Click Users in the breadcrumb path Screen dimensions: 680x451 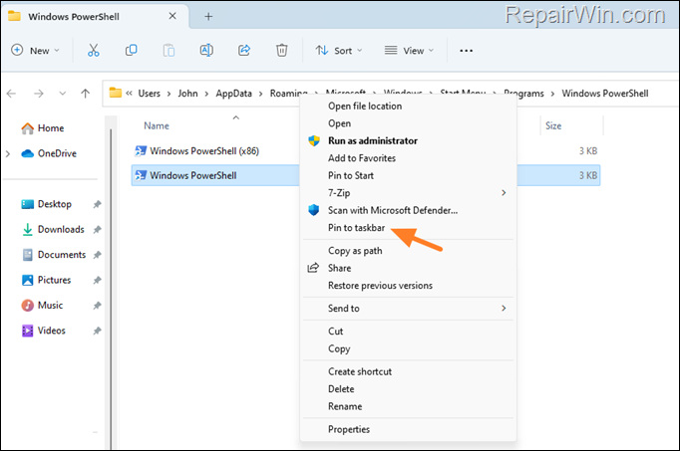(150, 94)
